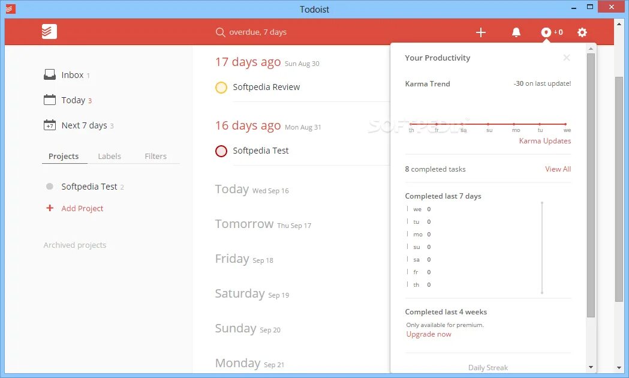Click main window scrollbar down arrow
This screenshot has height=378, width=629.
619,368
